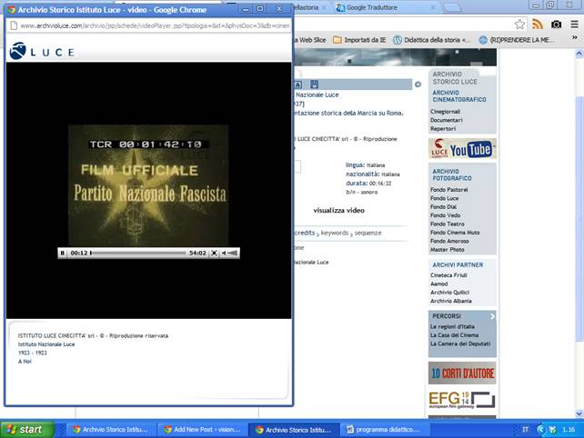Expand the bookmarks bar overflow chevron
Image resolution: width=584 pixels, height=438 pixels.
(576, 40)
